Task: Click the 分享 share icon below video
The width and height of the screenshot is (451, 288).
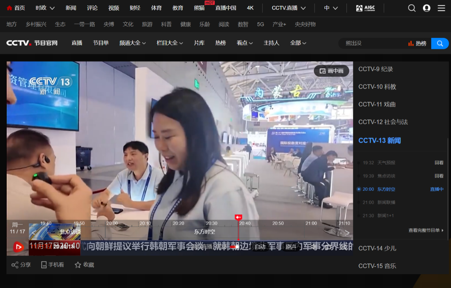Action: (15, 265)
